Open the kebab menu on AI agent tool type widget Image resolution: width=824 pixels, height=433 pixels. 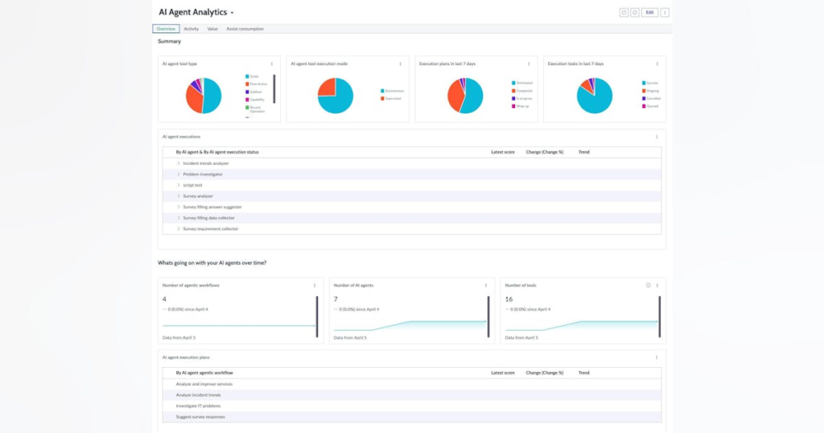click(271, 64)
